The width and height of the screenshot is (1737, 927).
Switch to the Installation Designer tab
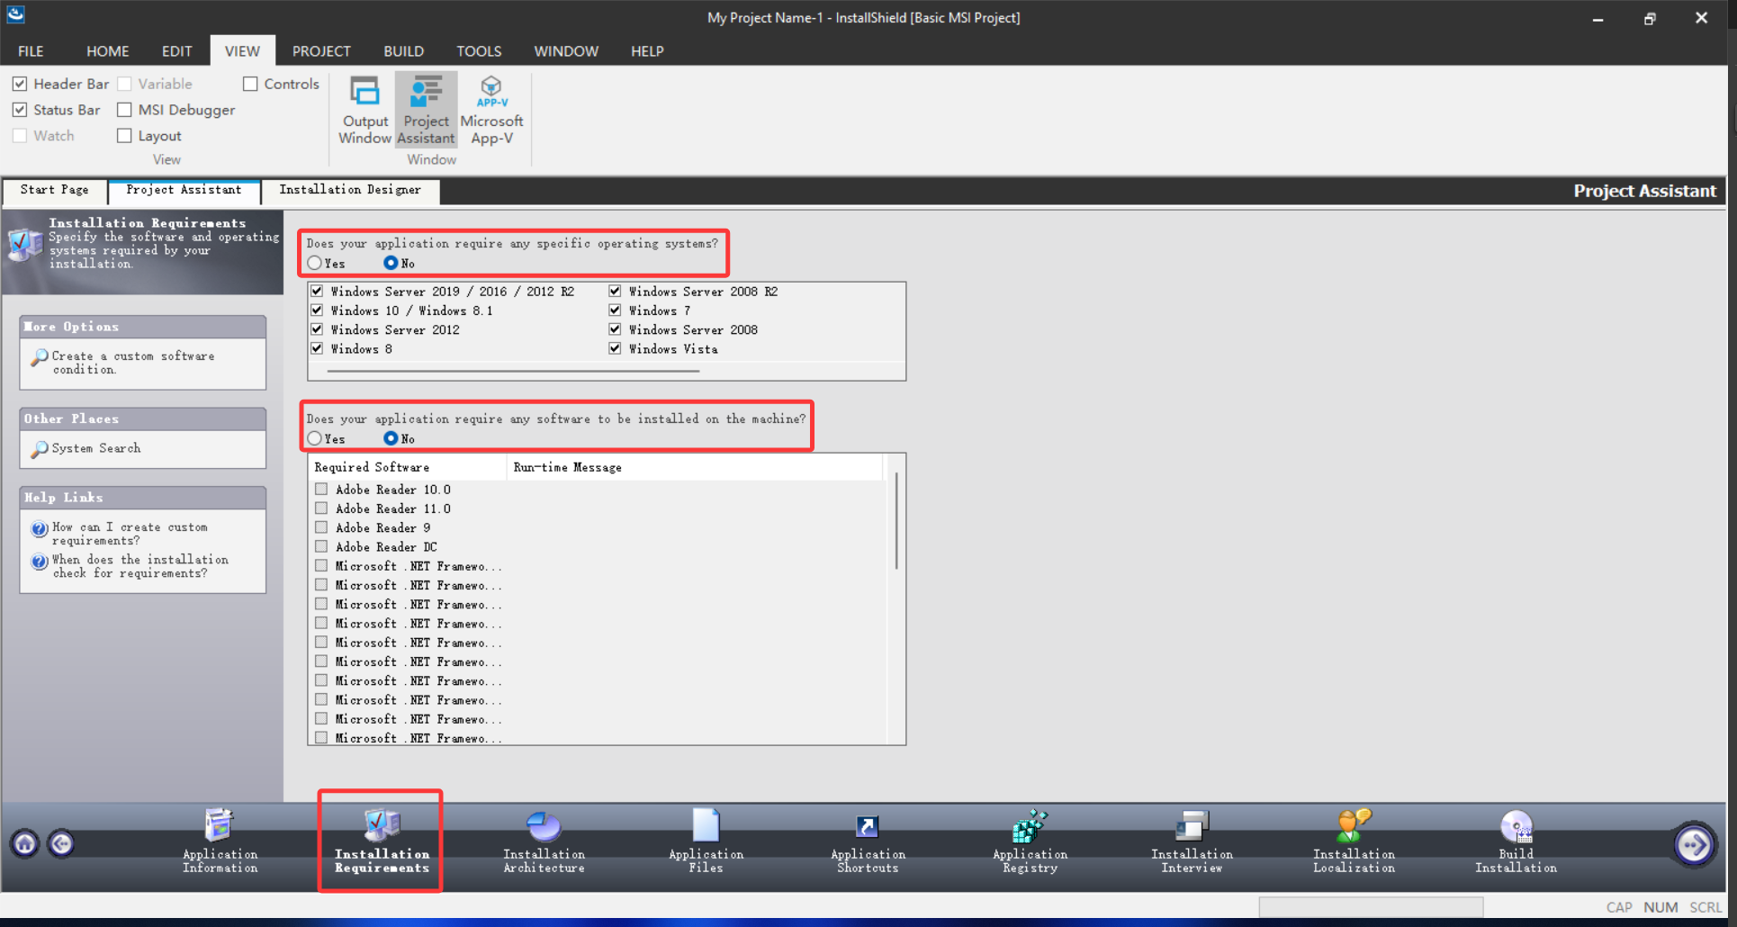(350, 190)
